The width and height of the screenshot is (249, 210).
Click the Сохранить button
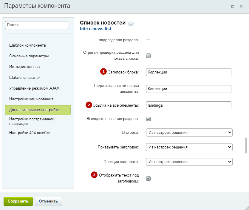(18, 201)
